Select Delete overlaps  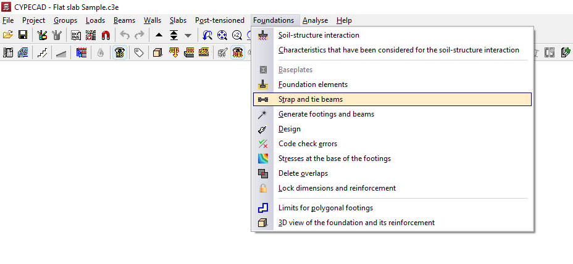pyautogui.click(x=392, y=173)
